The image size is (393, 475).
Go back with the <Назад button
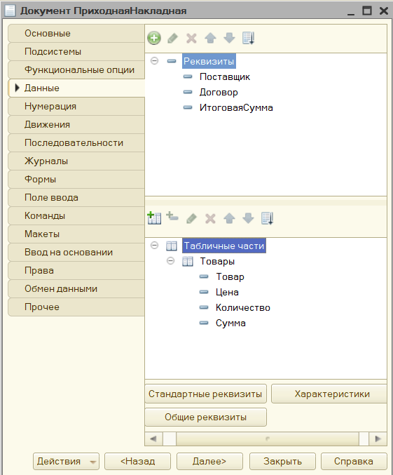click(x=138, y=462)
